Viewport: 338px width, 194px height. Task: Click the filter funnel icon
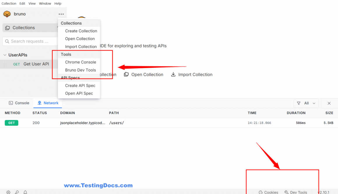[299, 103]
